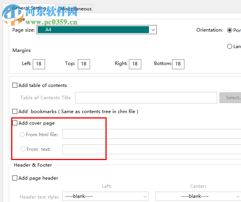Select Portrait orientation radio button
241x202 pixels.
pos(229,30)
